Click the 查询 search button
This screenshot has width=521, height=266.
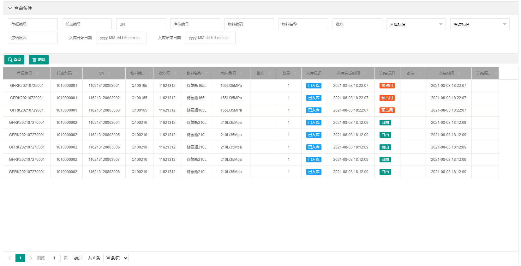pyautogui.click(x=15, y=60)
